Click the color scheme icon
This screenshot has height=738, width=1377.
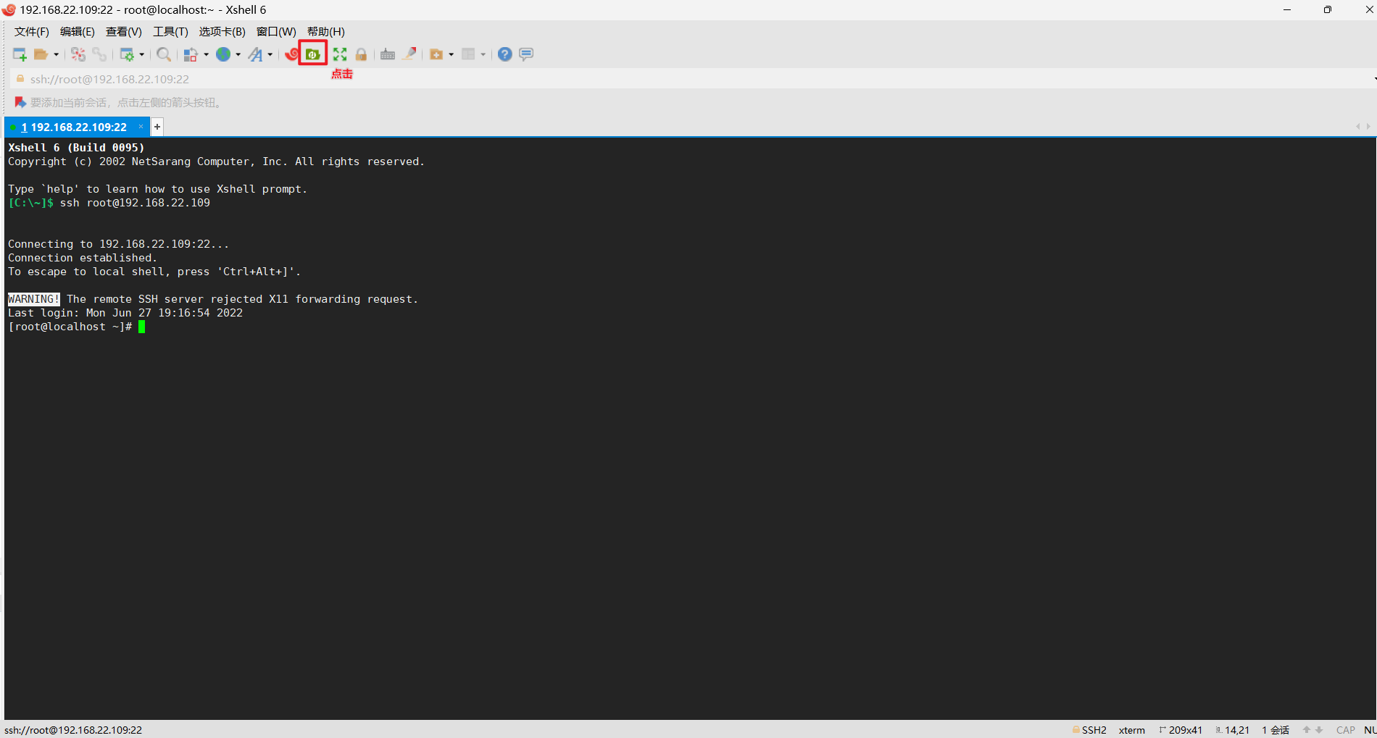pos(191,54)
